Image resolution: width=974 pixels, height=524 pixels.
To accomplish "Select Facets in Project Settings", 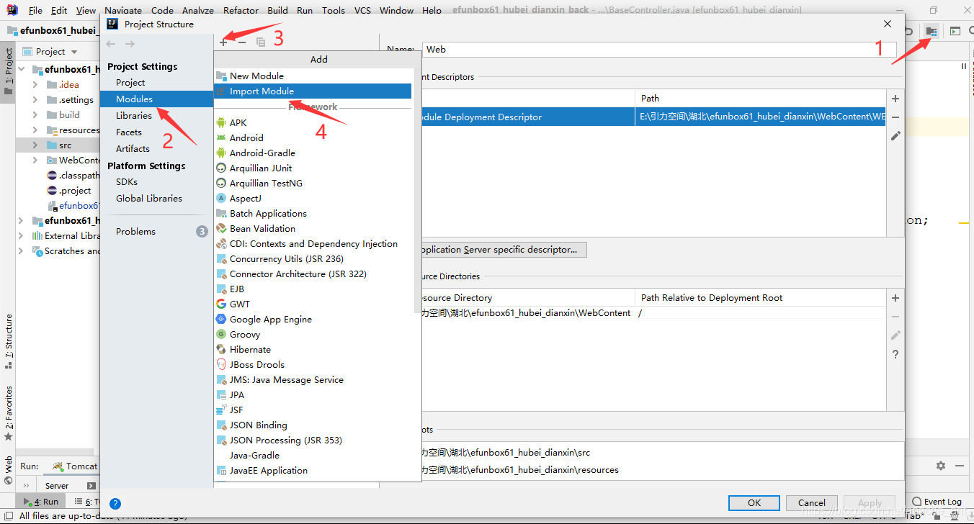I will (129, 132).
